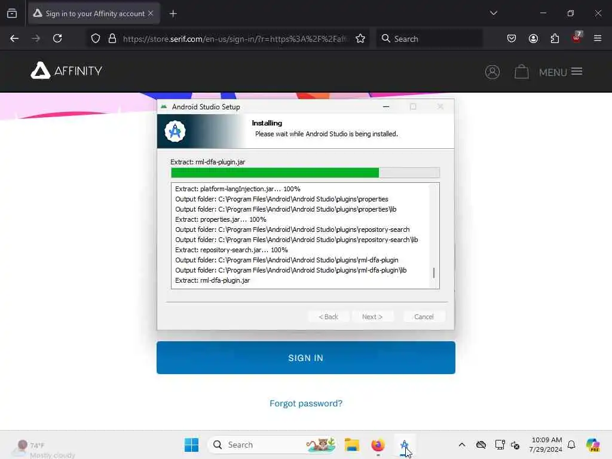Select log line 'Extract: platform-langInjection.jar... 100%'

point(238,189)
